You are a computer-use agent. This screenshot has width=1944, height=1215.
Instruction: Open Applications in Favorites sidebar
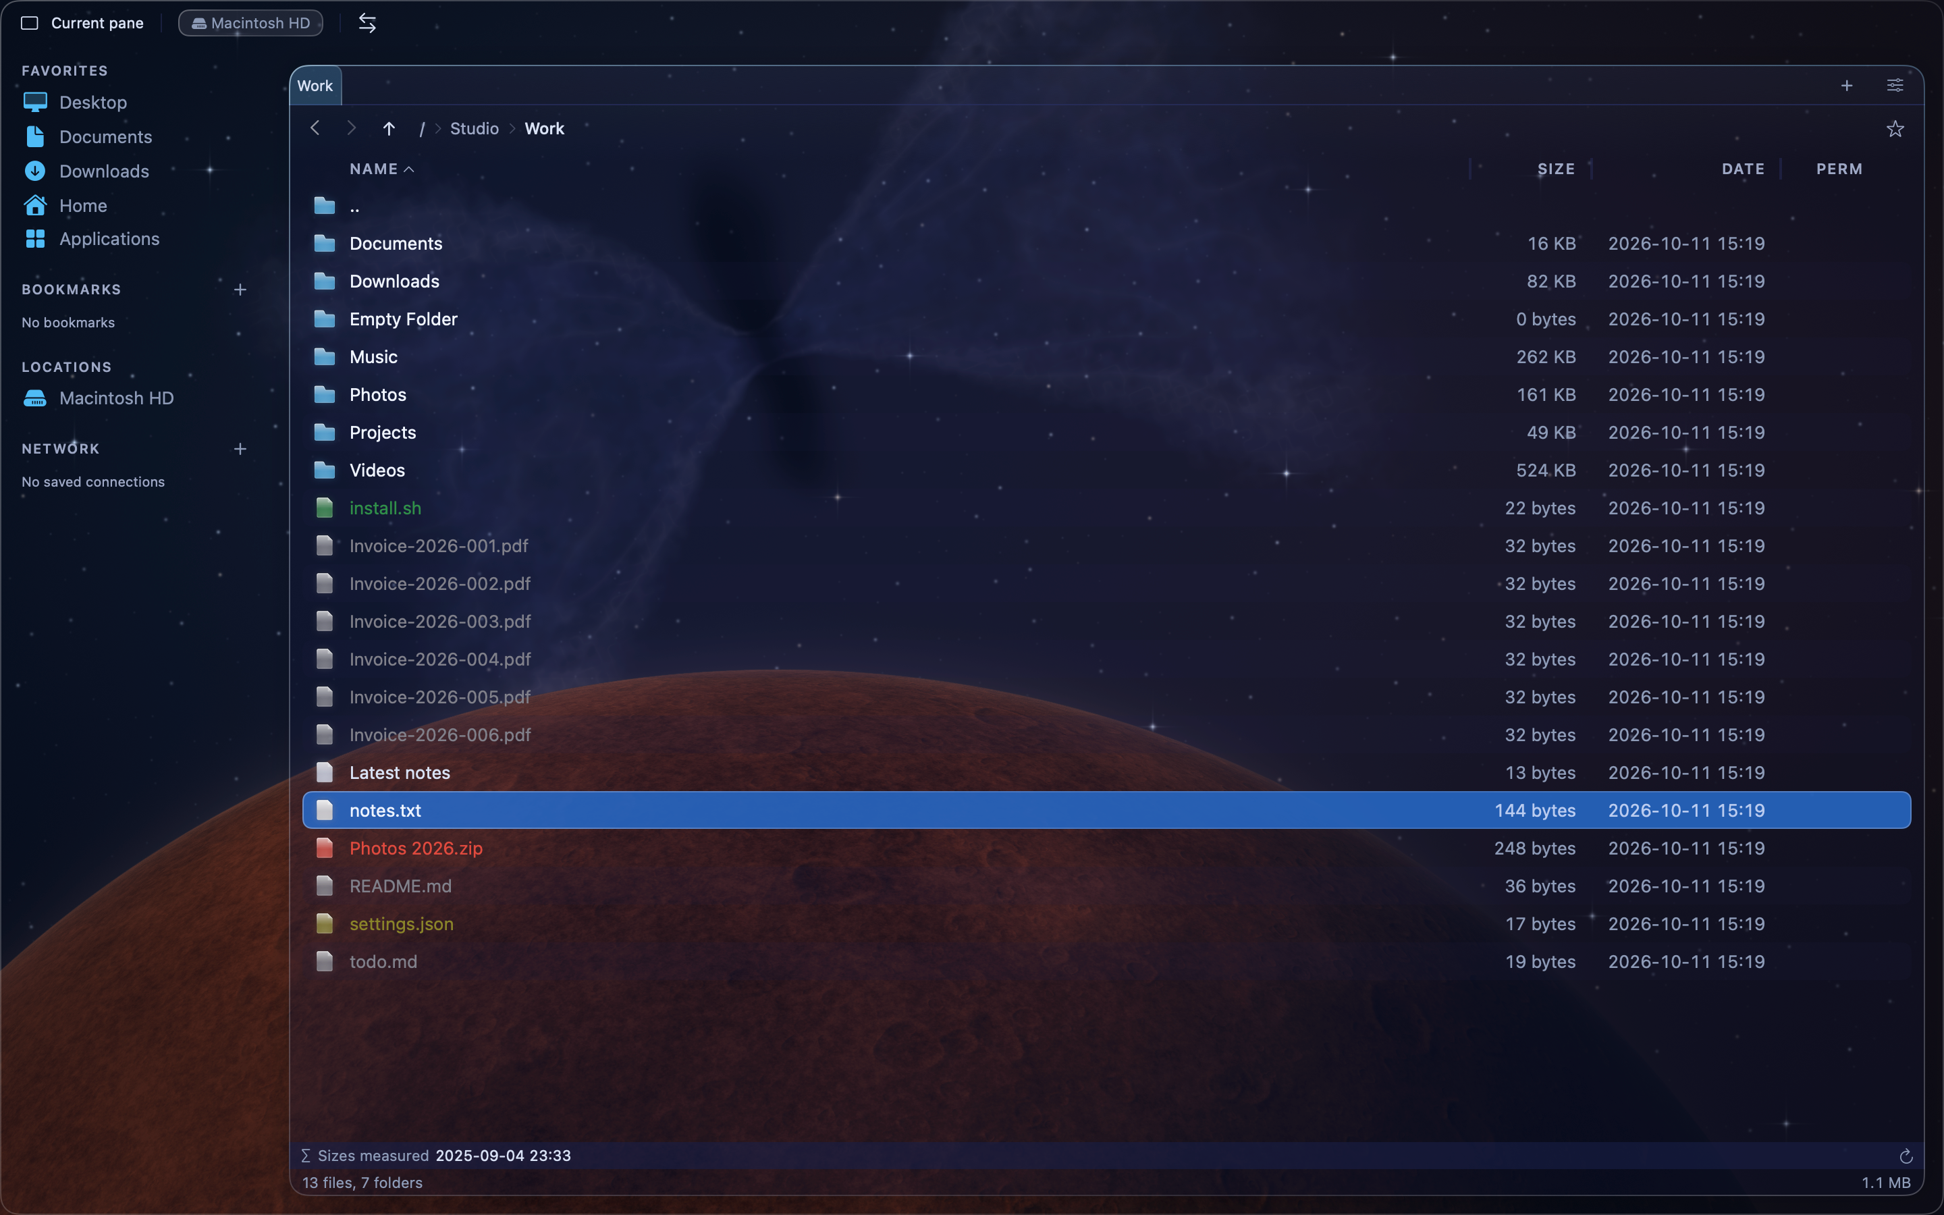tap(109, 239)
